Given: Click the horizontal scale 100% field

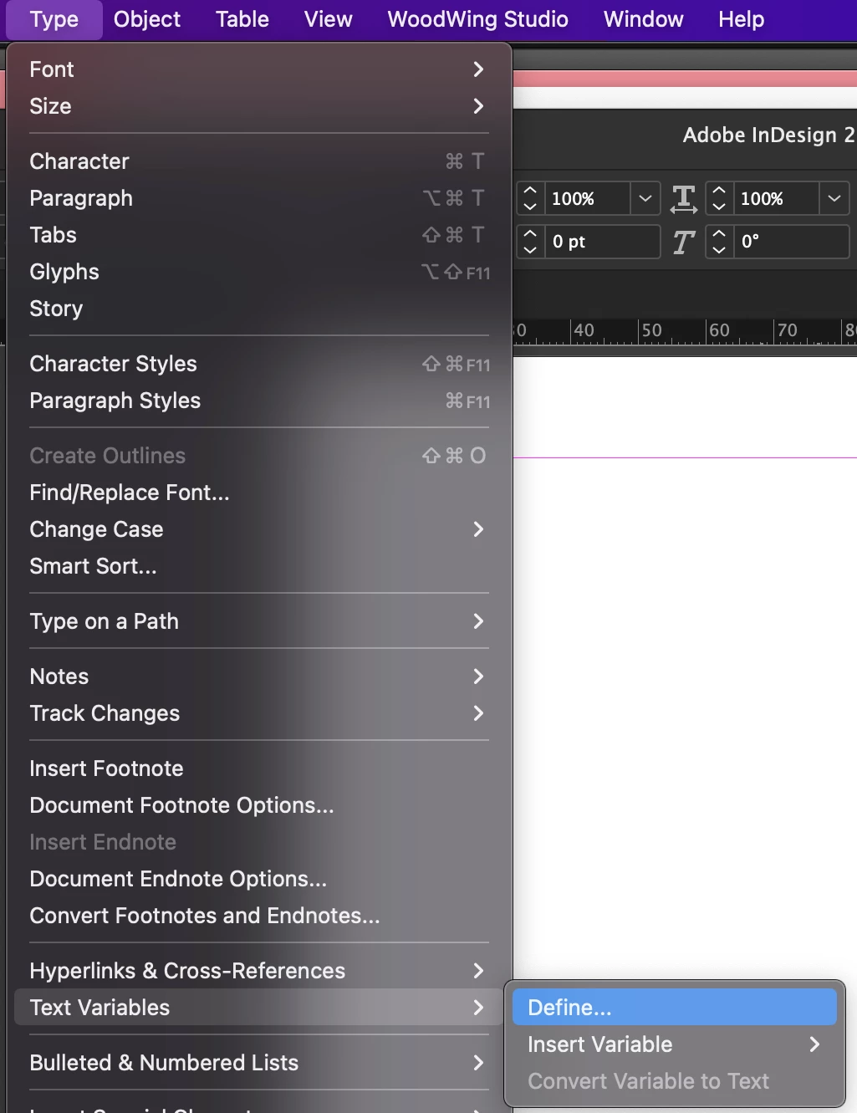Looking at the screenshot, I should (x=588, y=199).
